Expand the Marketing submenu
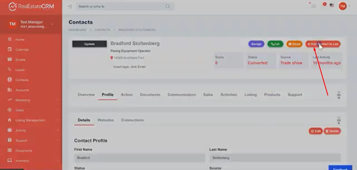This screenshot has height=170, width=357. [58, 100]
